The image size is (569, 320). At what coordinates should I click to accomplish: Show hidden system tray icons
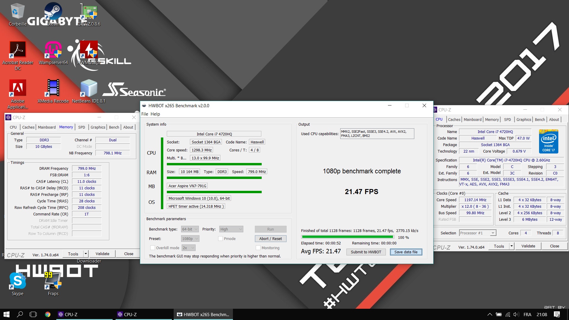tap(490, 314)
